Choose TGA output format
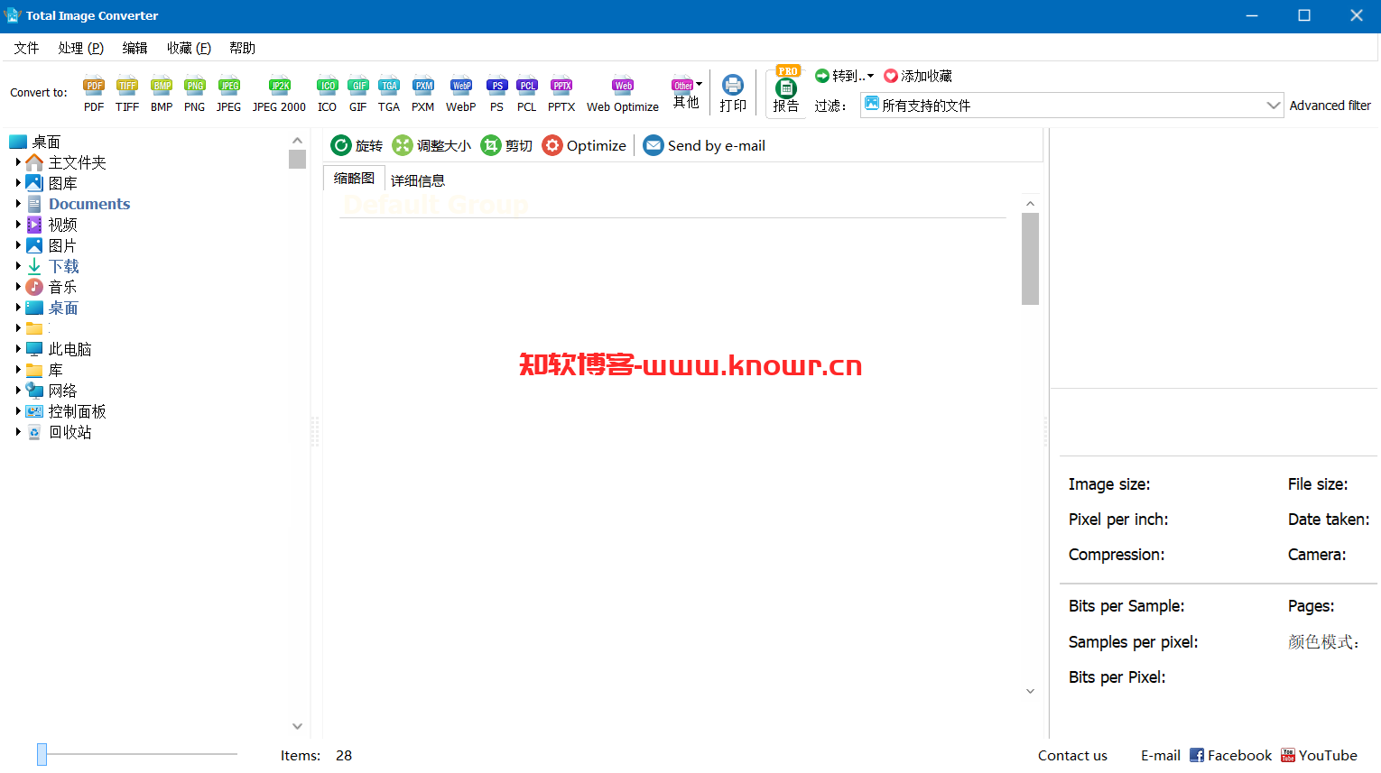Image resolution: width=1381 pixels, height=773 pixels. [x=389, y=94]
